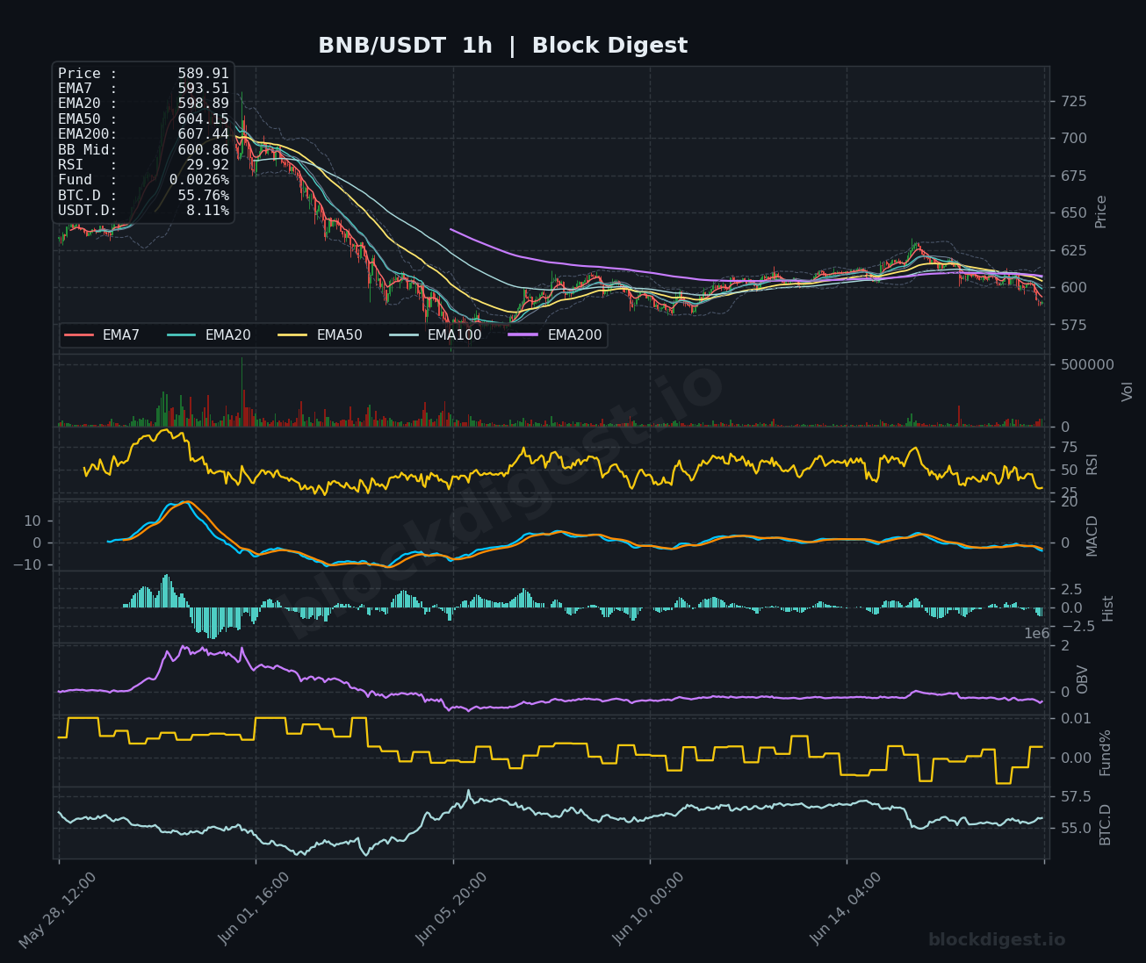This screenshot has height=963, width=1146.
Task: Click the OBV axis label
Action: [1083, 679]
